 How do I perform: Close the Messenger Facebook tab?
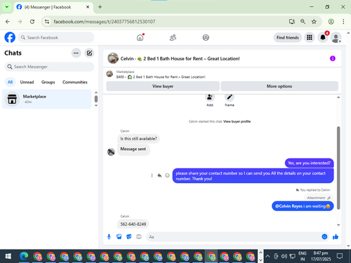click(88, 7)
